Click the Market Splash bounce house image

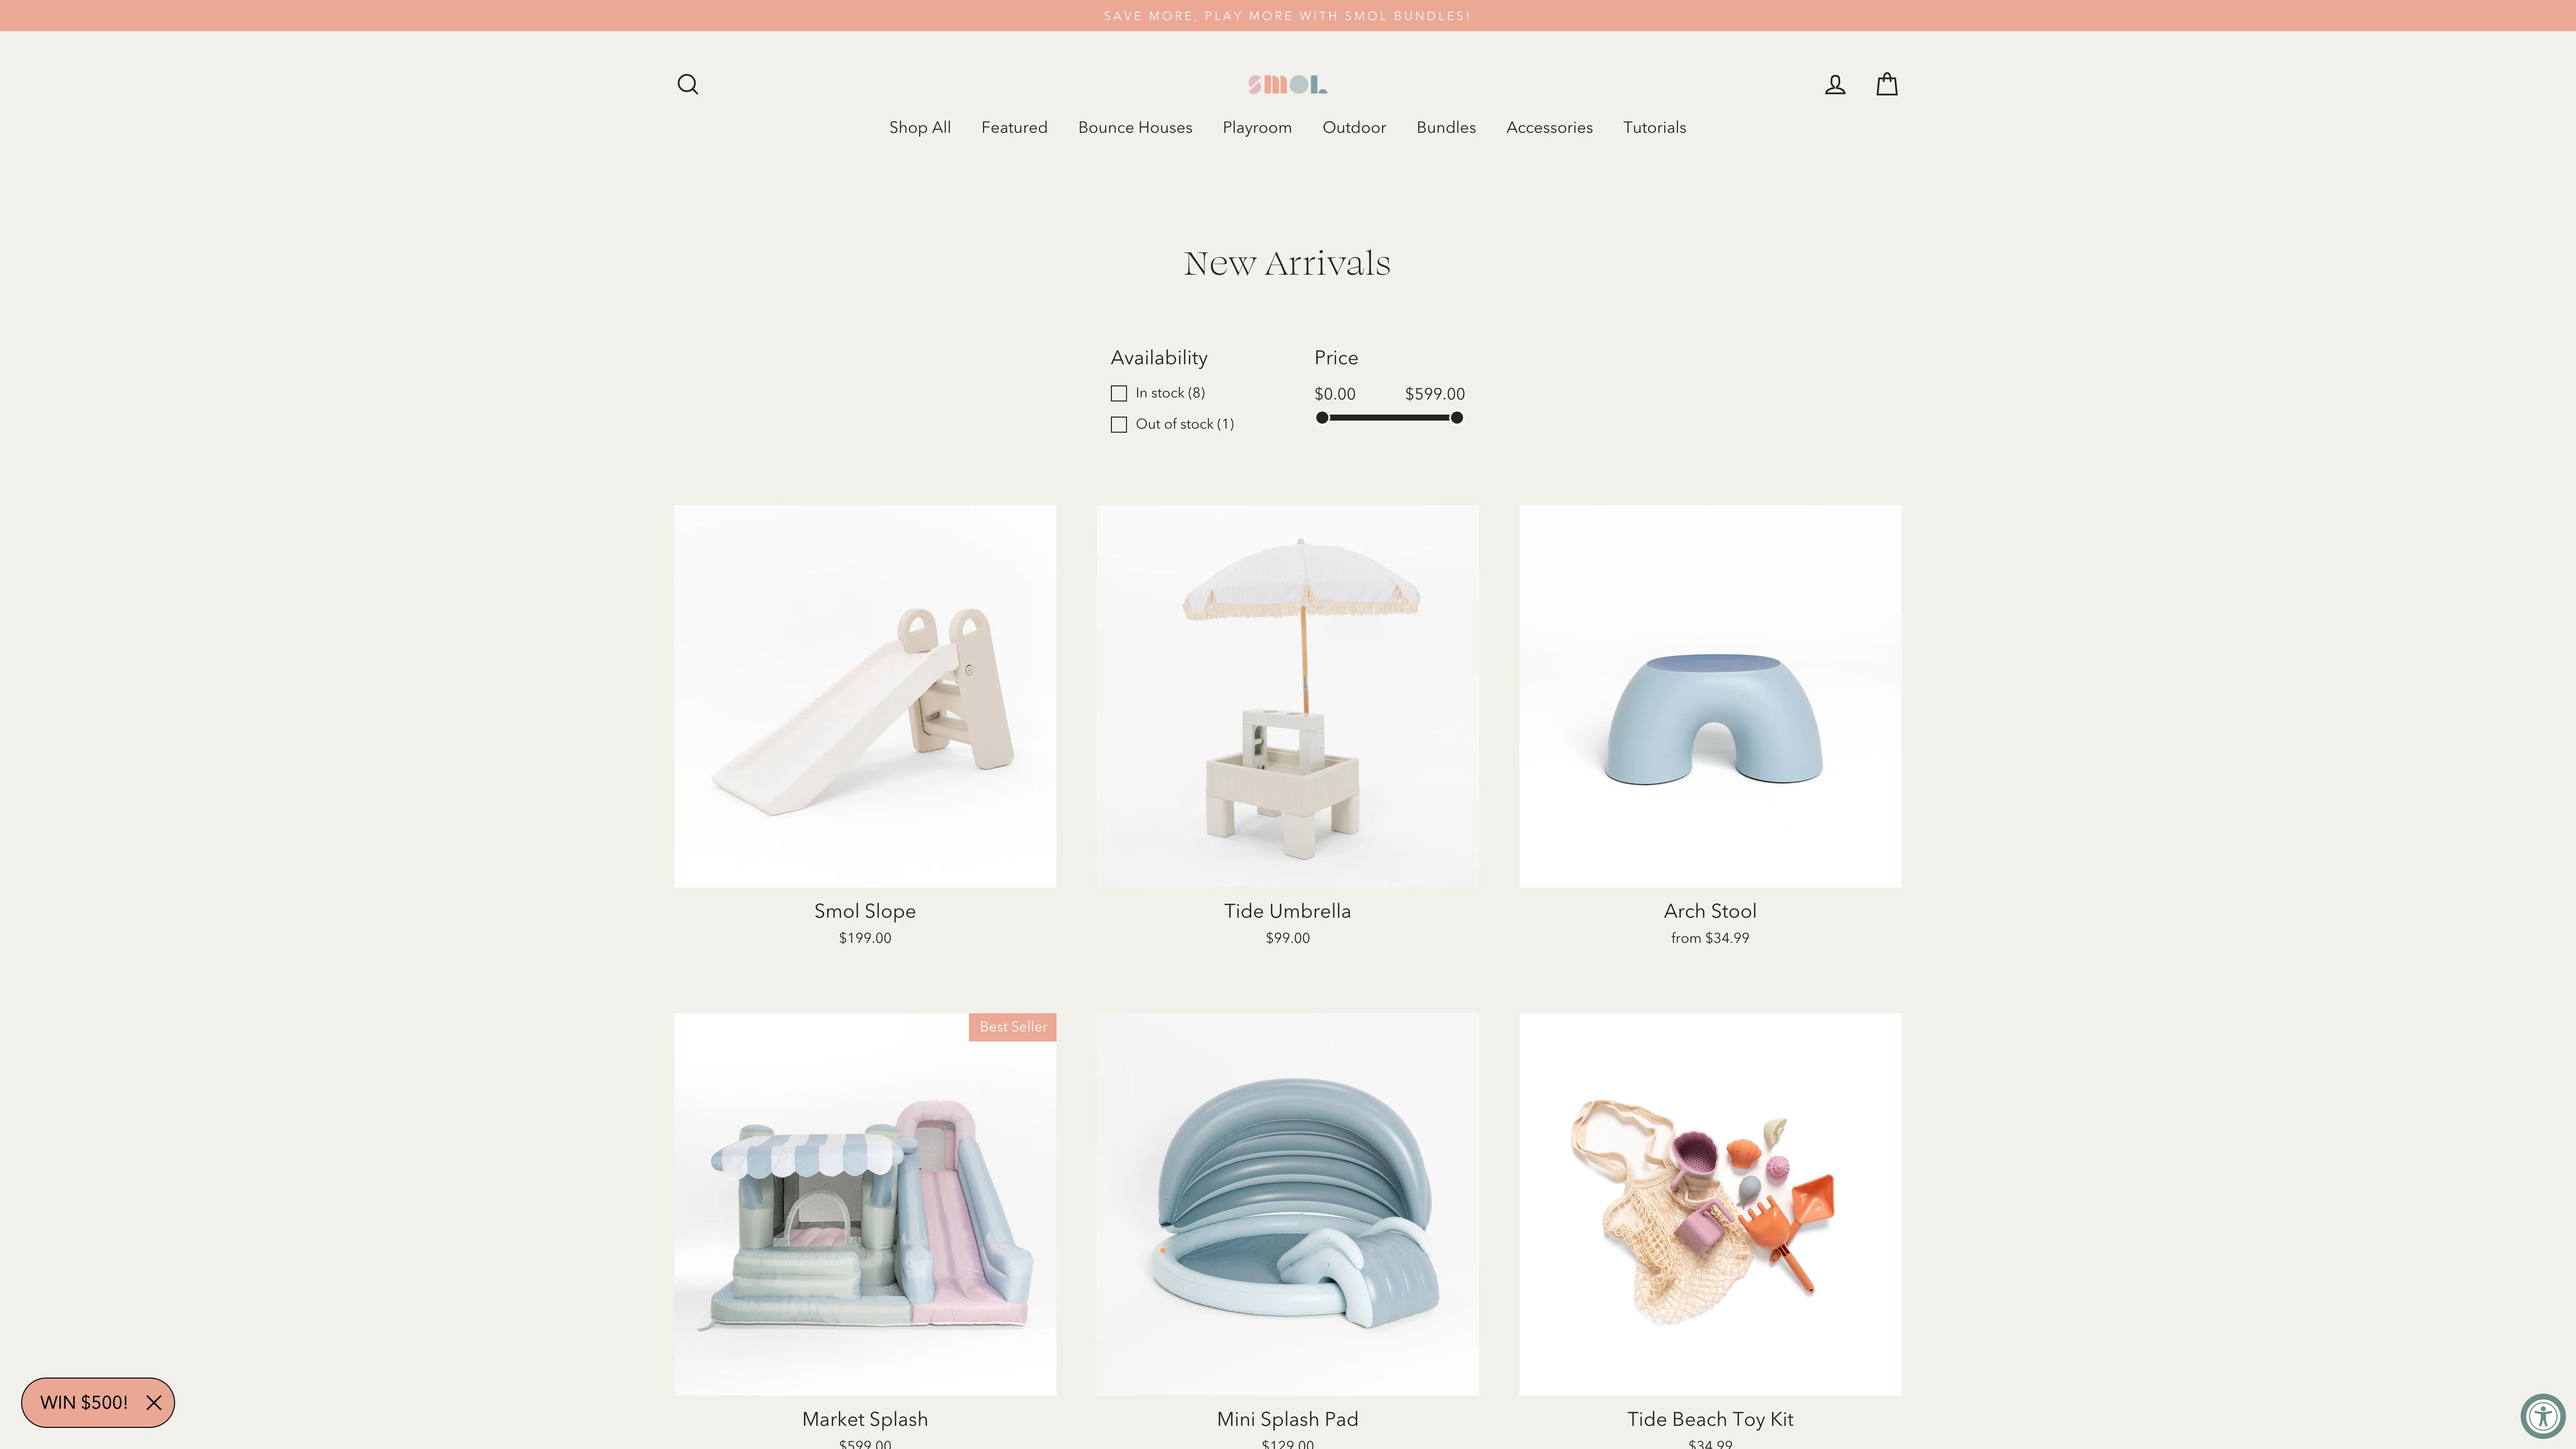[x=864, y=1204]
